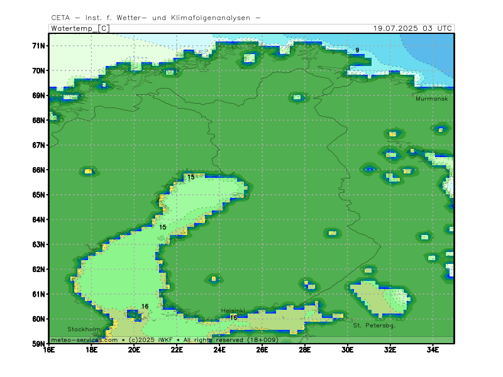503x377 pixels.
Task: Click the date 19.07.2025 03 UTC
Action: [x=412, y=28]
